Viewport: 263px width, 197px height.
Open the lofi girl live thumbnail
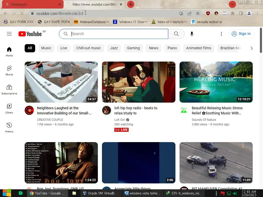138,82
